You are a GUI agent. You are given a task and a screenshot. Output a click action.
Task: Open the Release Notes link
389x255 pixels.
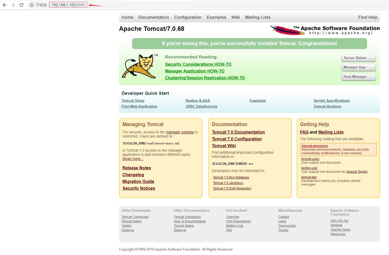137,168
